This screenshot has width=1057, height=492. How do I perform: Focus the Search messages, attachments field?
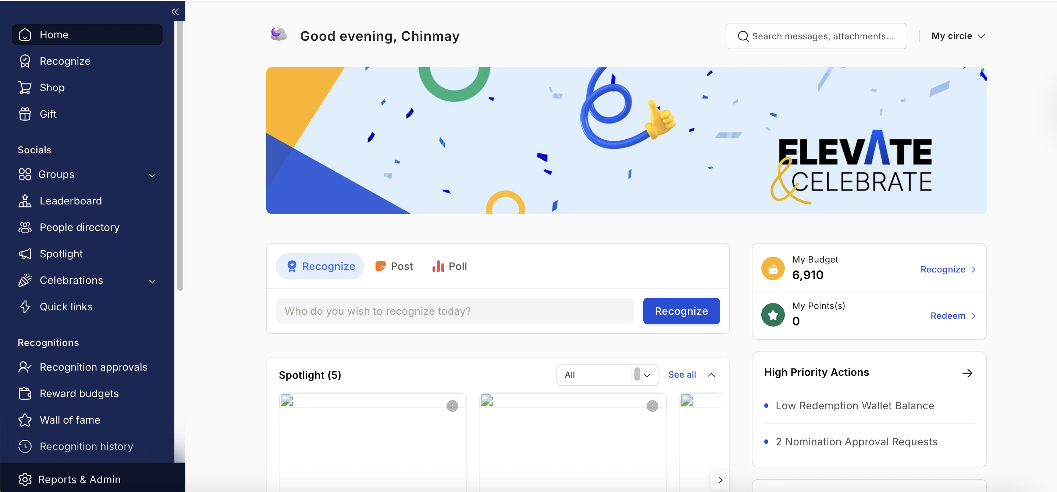coord(816,36)
